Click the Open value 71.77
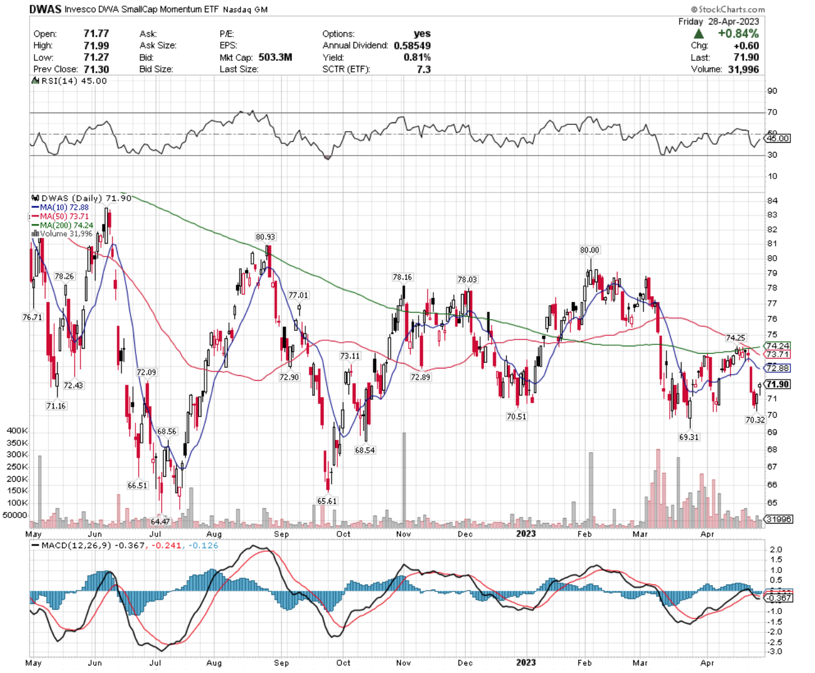The height and width of the screenshot is (673, 815). [96, 34]
